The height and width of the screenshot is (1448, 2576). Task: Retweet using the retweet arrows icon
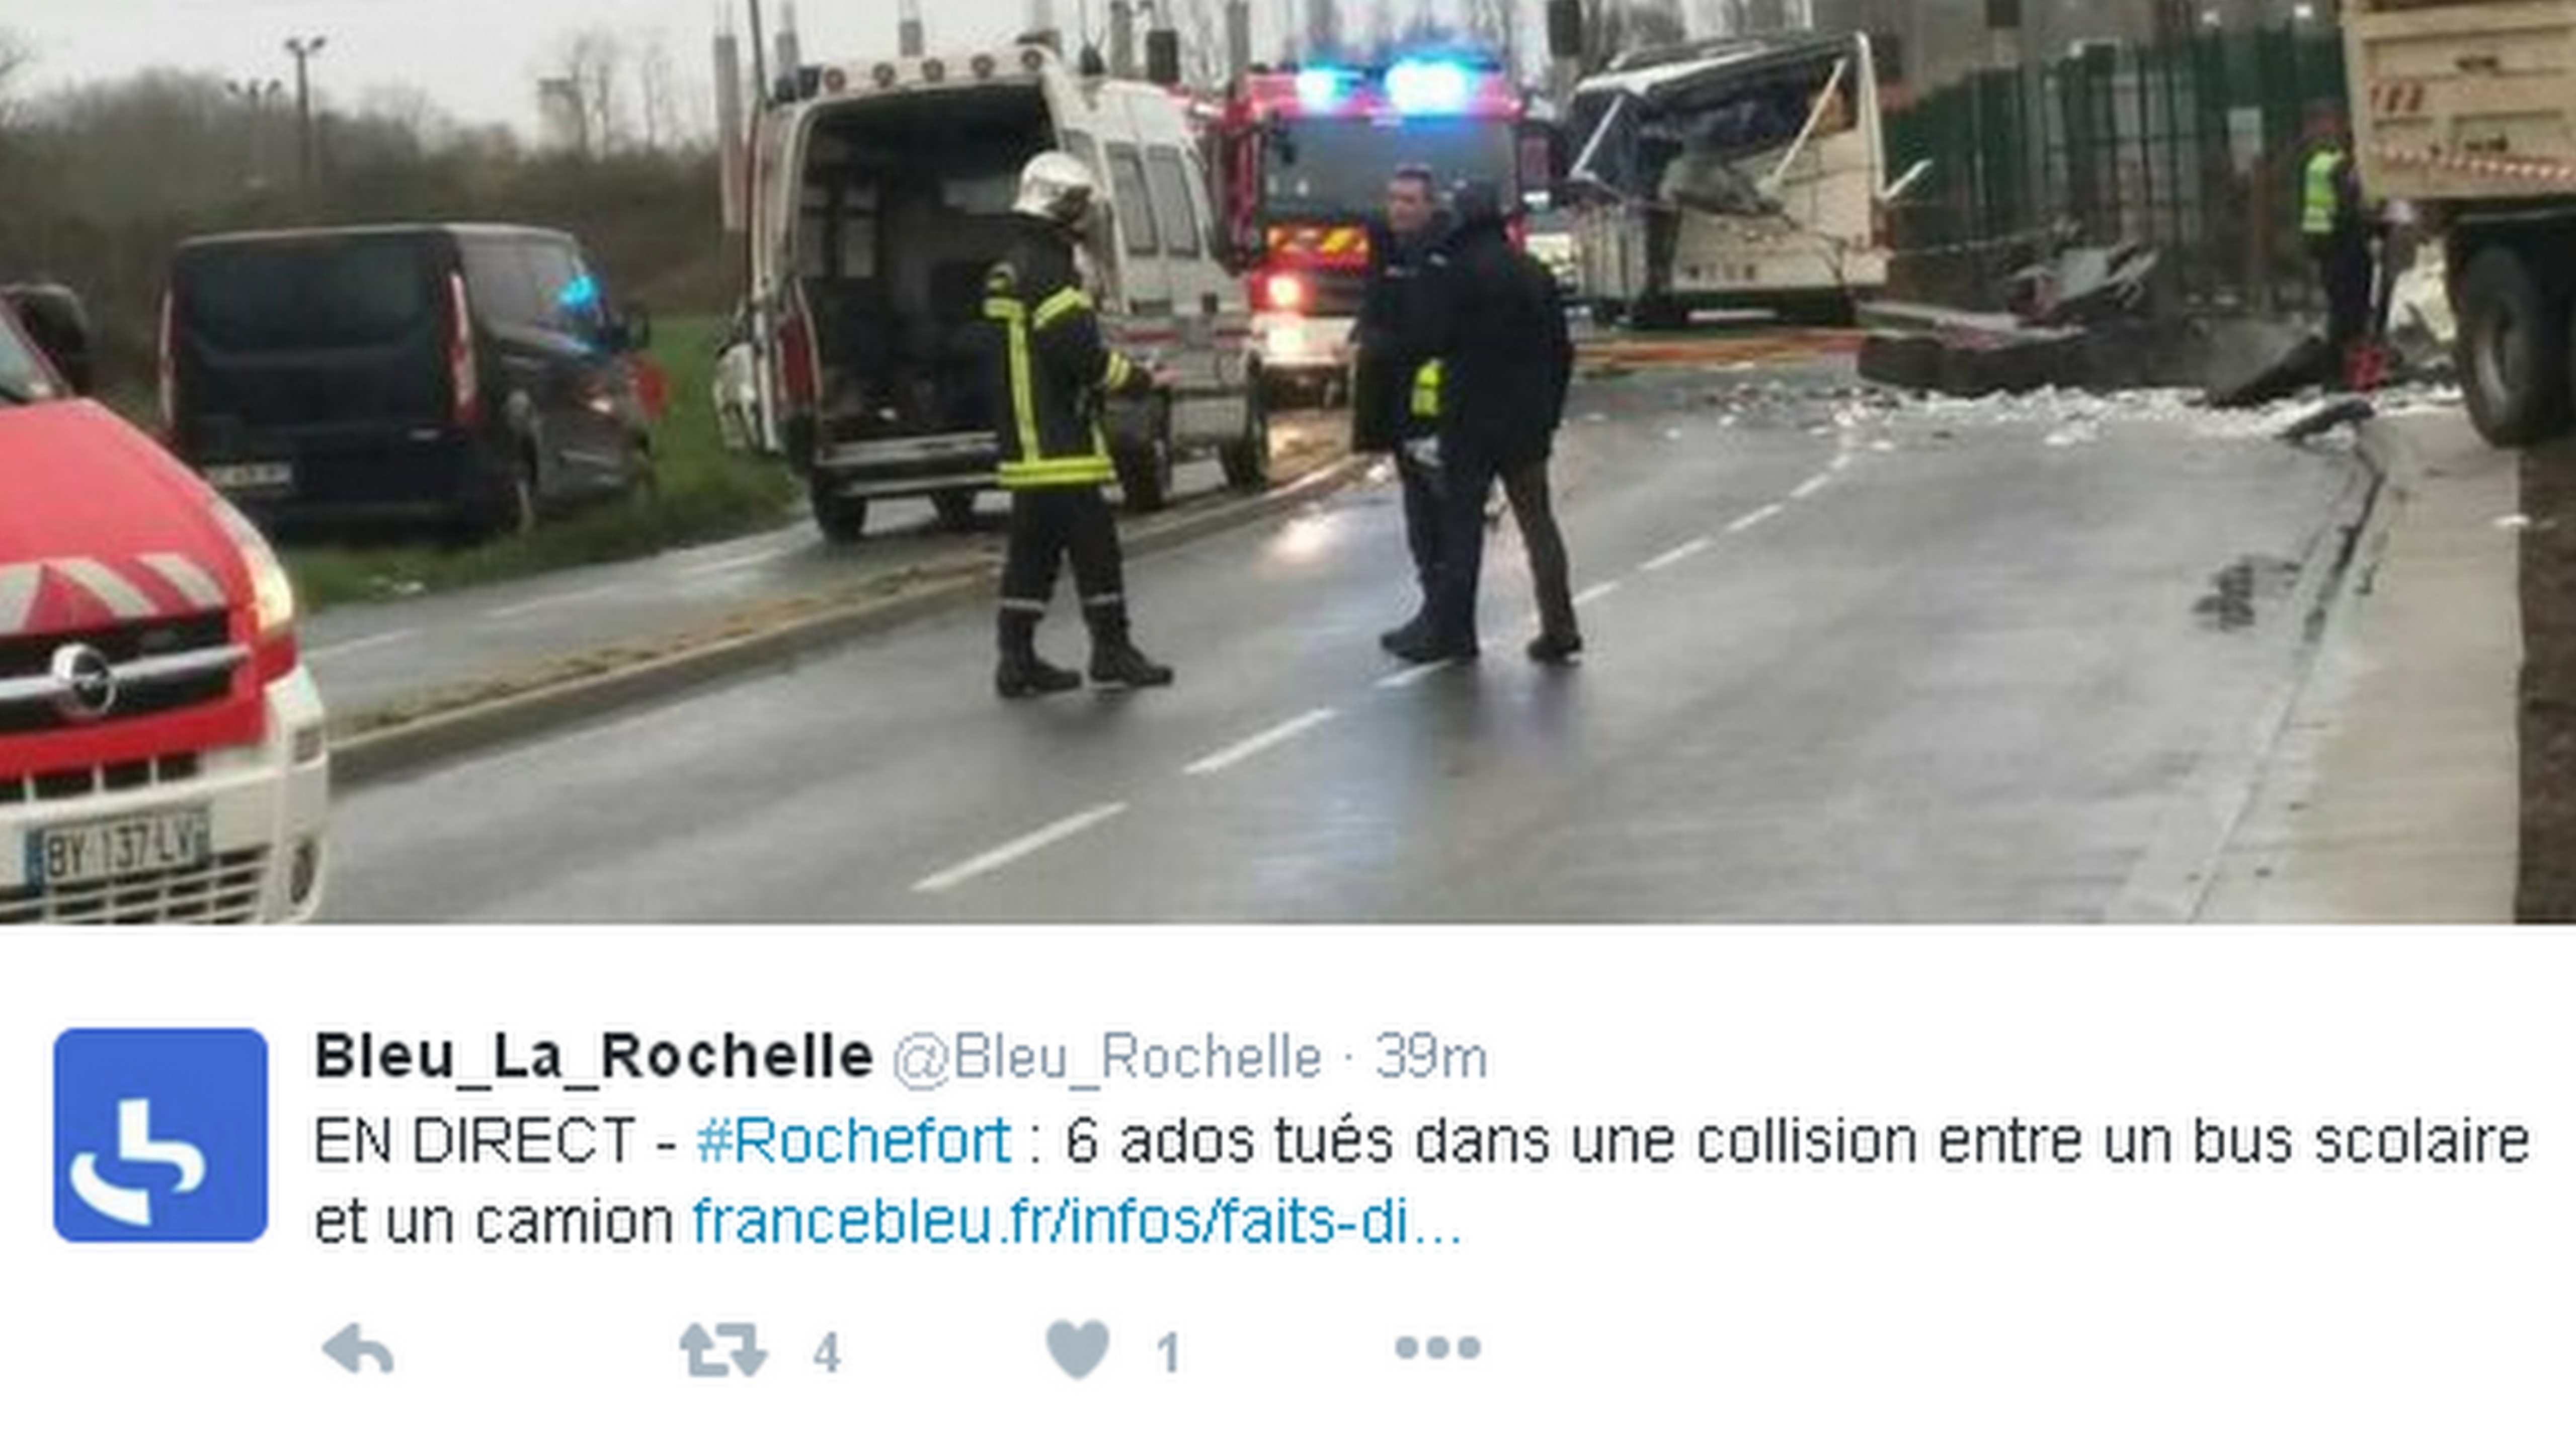click(723, 1351)
